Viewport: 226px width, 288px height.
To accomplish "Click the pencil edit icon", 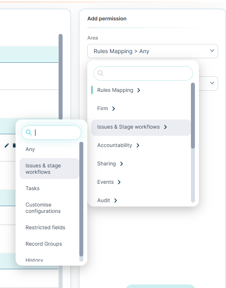I will [7, 145].
